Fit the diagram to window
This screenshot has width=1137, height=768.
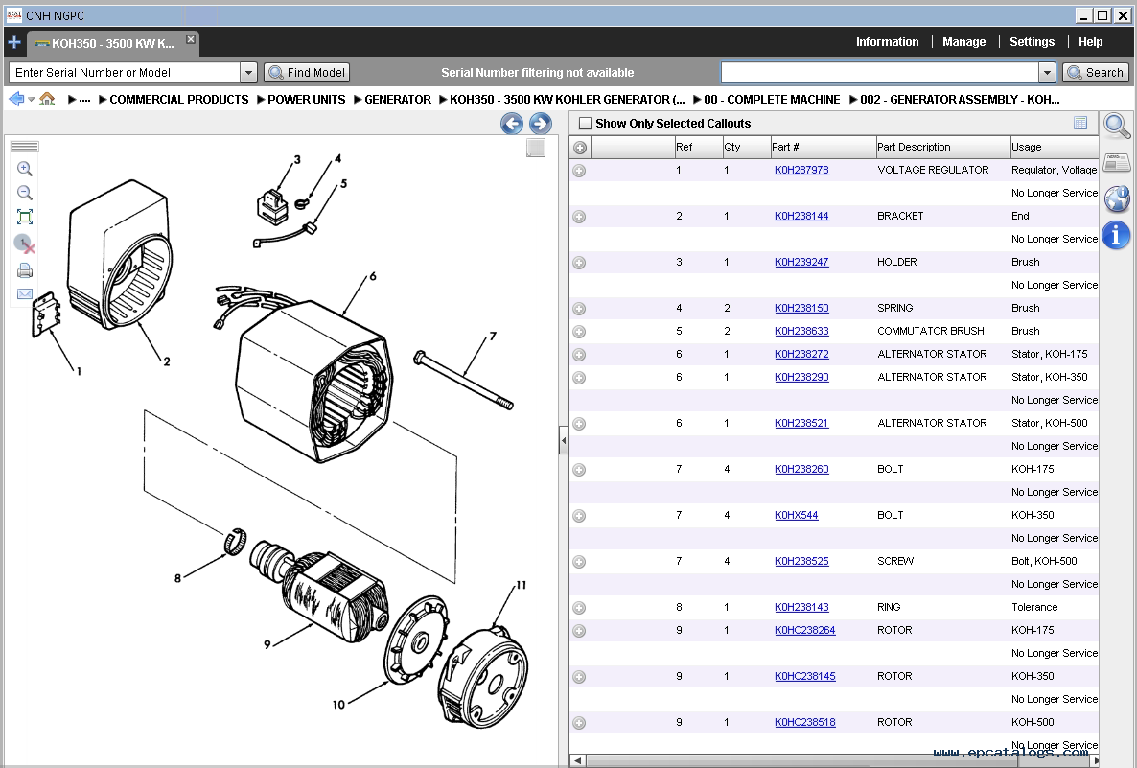tap(25, 217)
